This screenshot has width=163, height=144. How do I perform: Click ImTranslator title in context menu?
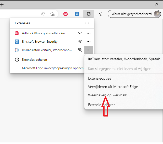(124, 59)
